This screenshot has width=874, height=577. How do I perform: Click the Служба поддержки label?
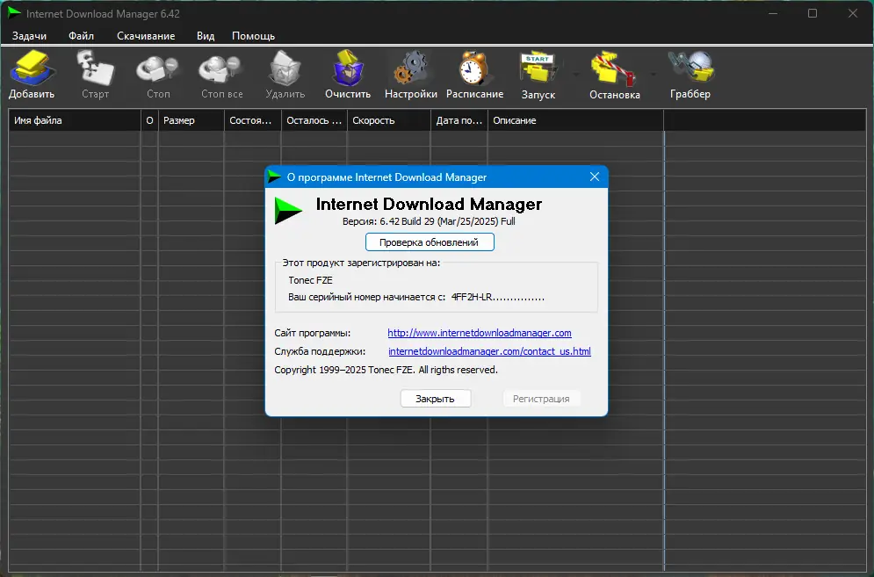tap(320, 351)
